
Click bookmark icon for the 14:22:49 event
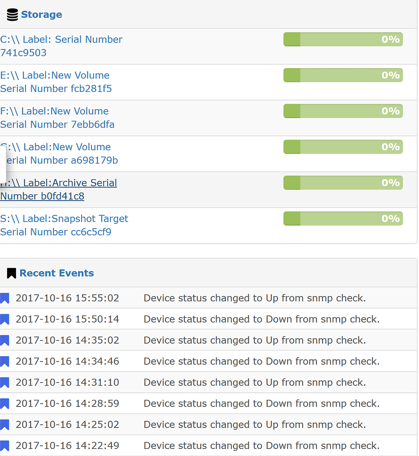pyautogui.click(x=5, y=446)
